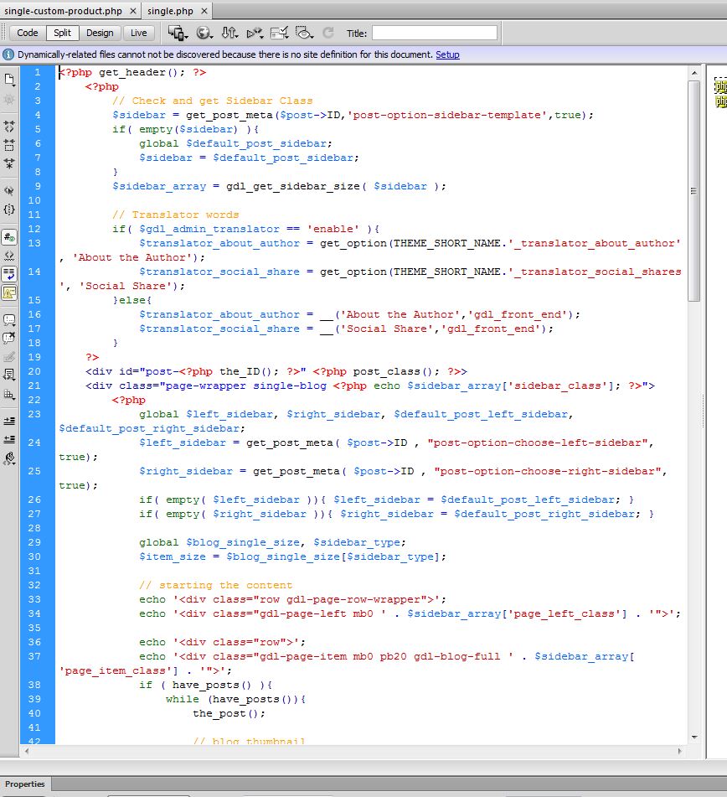
Task: Click the Open Documents icon atop the coding toolbar
Action: pos(10,78)
